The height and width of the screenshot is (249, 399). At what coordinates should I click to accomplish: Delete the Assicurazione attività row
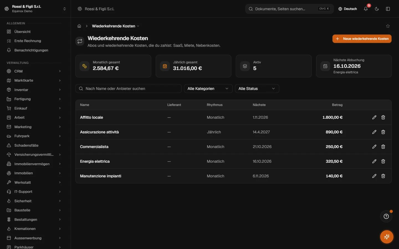[383, 132]
